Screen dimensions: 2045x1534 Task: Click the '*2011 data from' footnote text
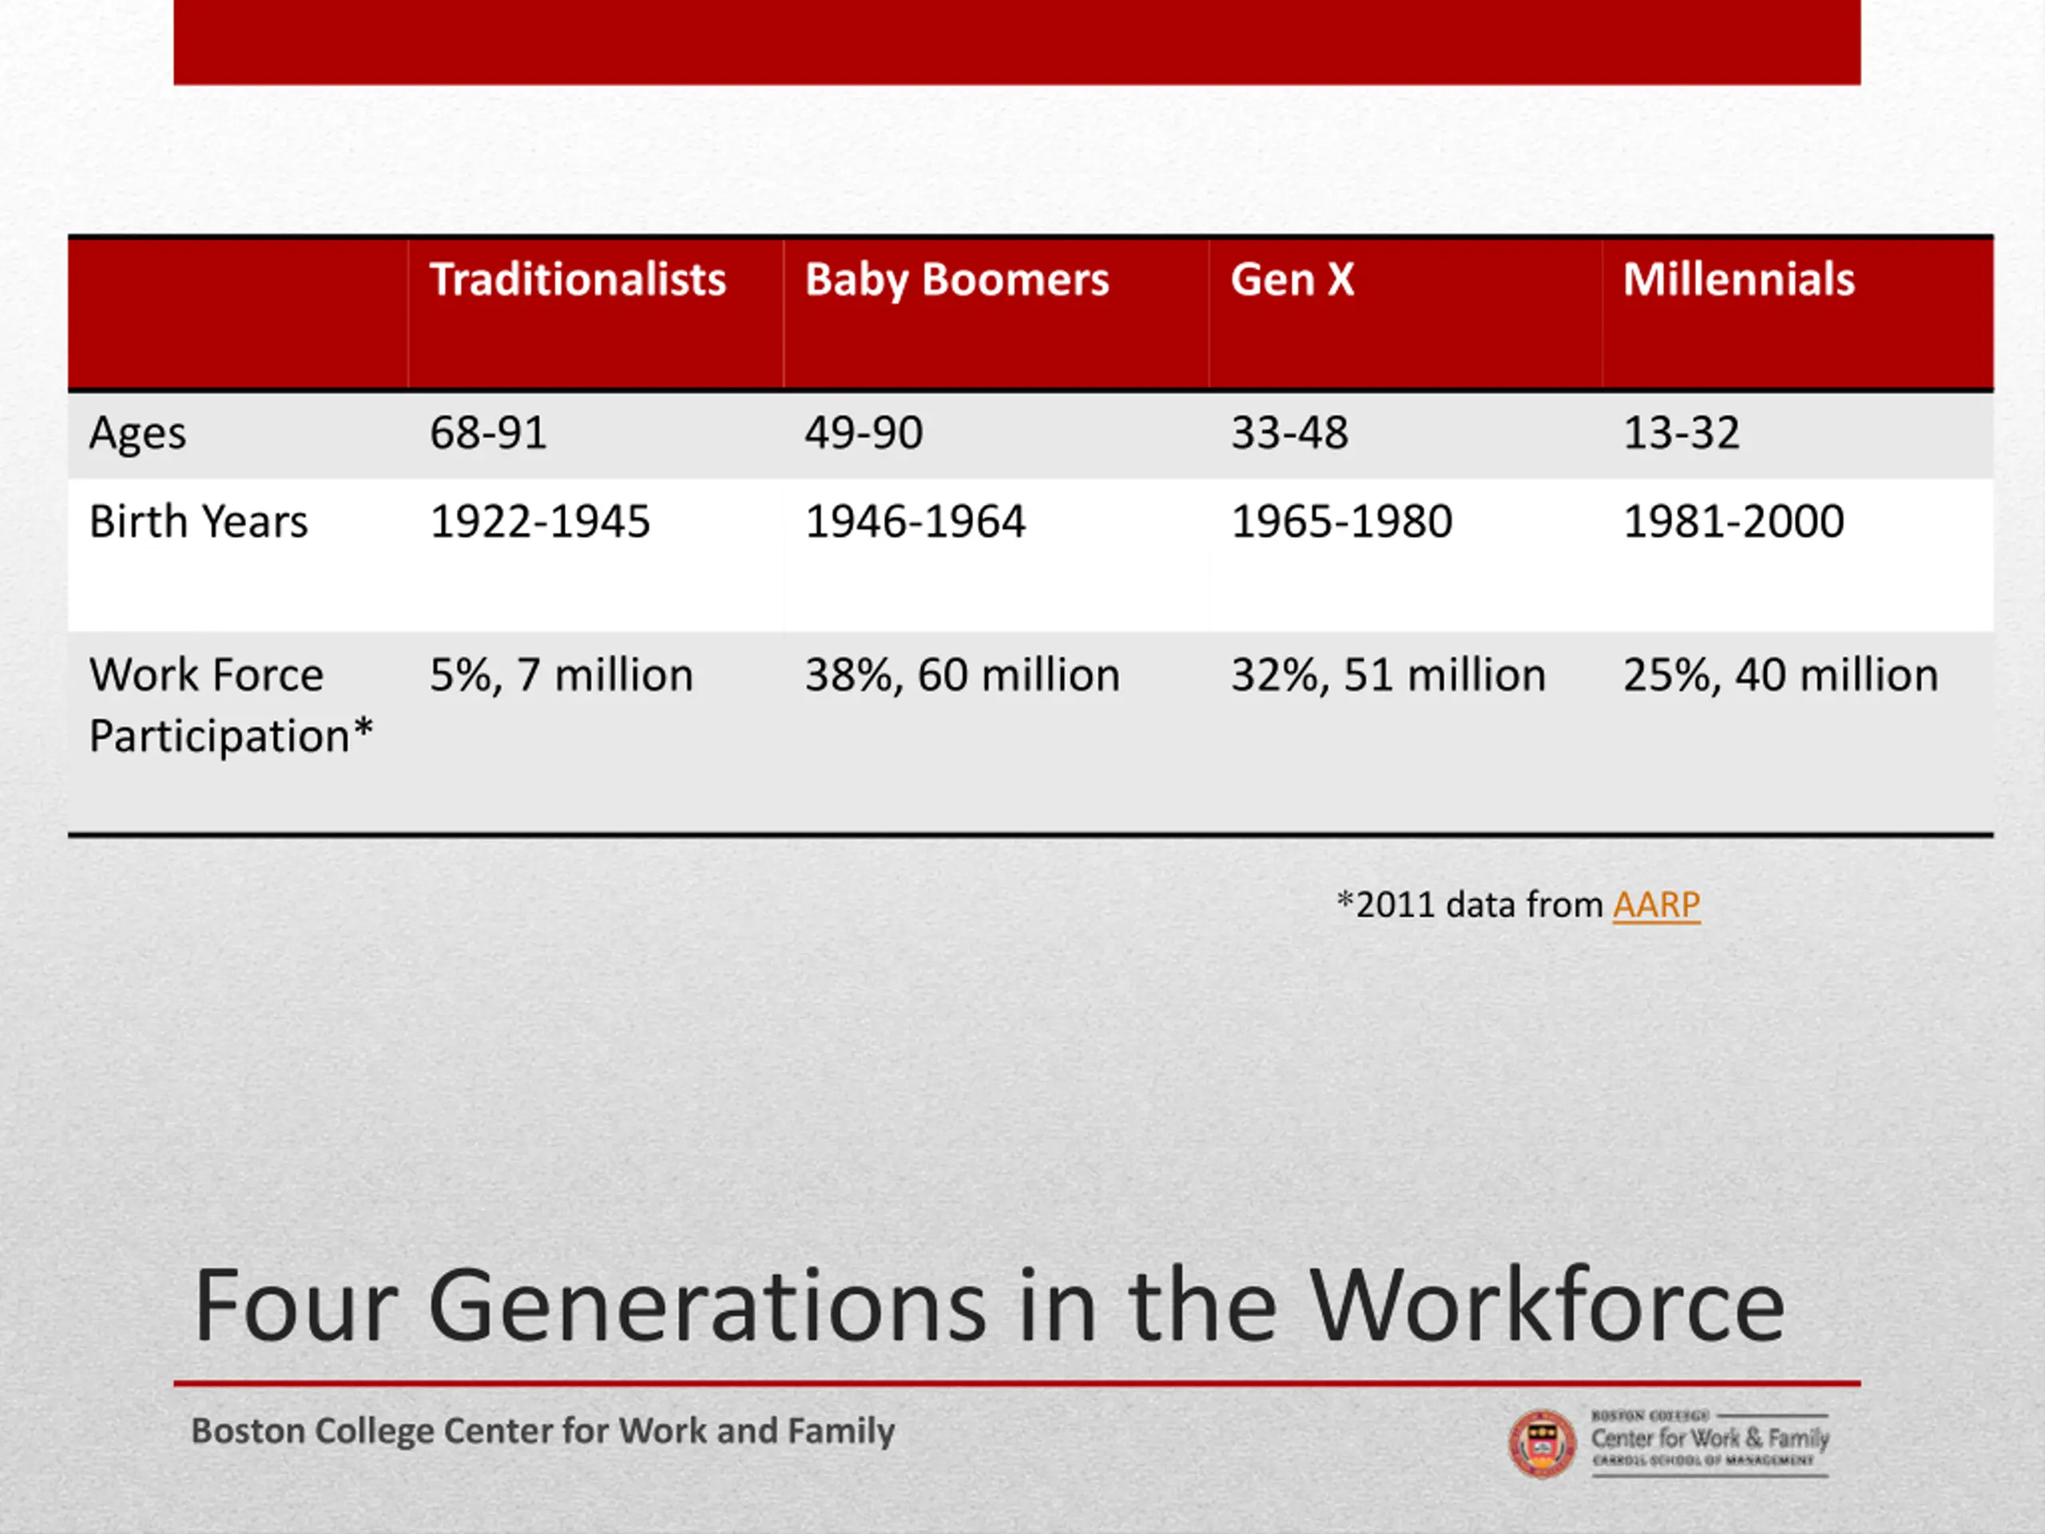pos(1470,904)
